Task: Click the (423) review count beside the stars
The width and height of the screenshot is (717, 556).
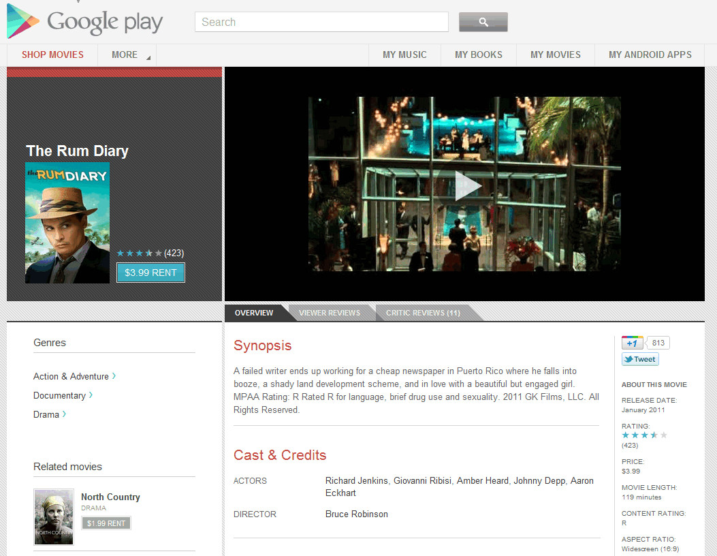Action: [x=174, y=253]
